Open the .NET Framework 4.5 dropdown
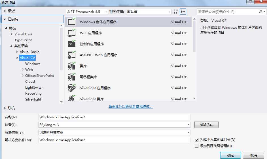 click(87, 12)
